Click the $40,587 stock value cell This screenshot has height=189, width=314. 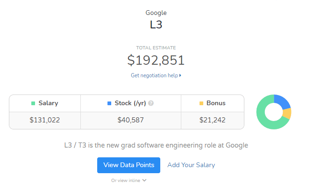point(131,120)
